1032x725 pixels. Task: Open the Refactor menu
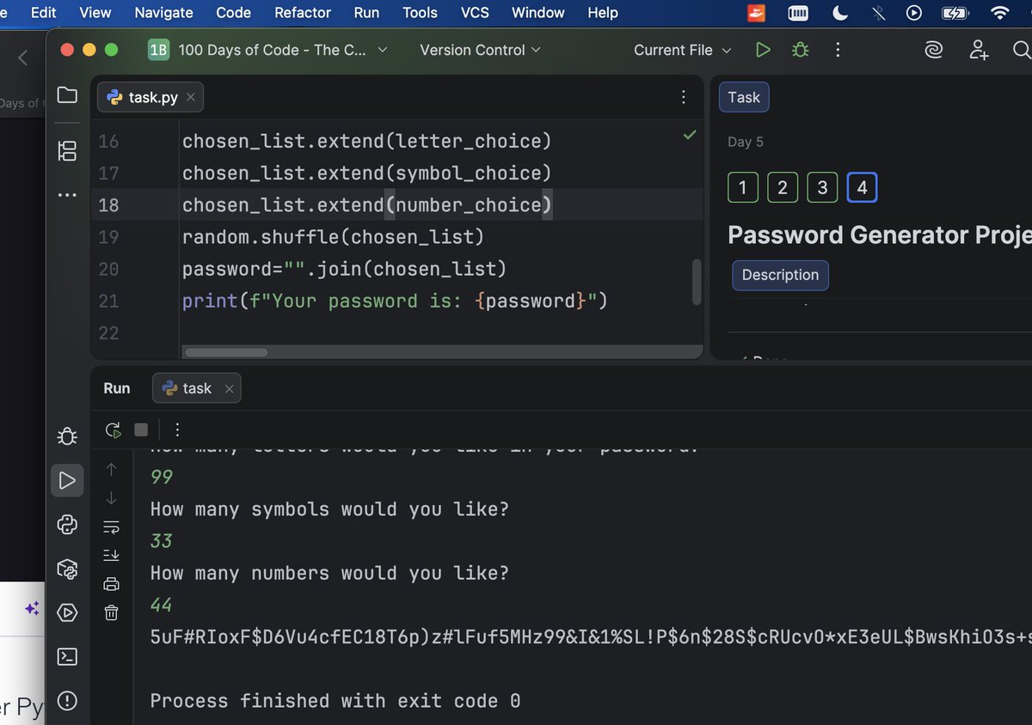pyautogui.click(x=303, y=12)
